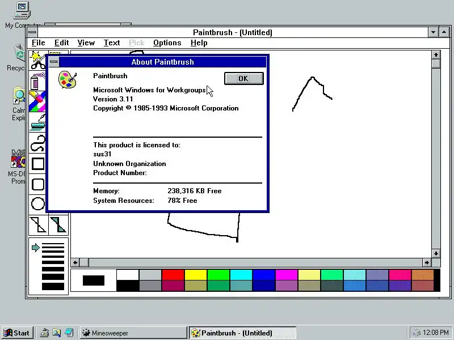Click the canvas vertical scrollbar up arrow
454x340 pixels.
click(x=436, y=54)
